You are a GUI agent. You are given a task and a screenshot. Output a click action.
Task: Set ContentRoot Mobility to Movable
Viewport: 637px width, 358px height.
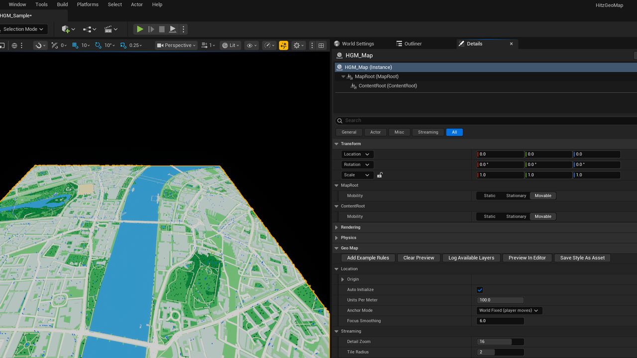coord(543,217)
